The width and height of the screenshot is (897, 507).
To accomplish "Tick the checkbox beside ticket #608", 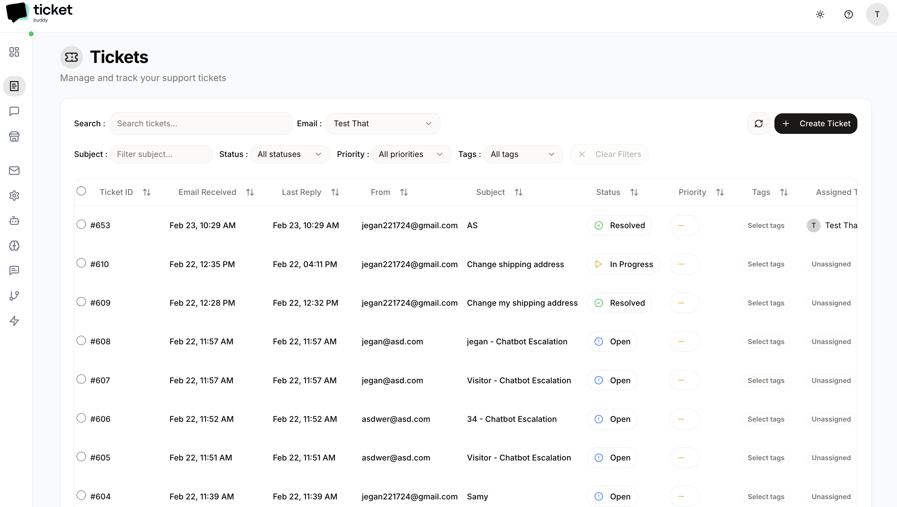I will (x=81, y=341).
